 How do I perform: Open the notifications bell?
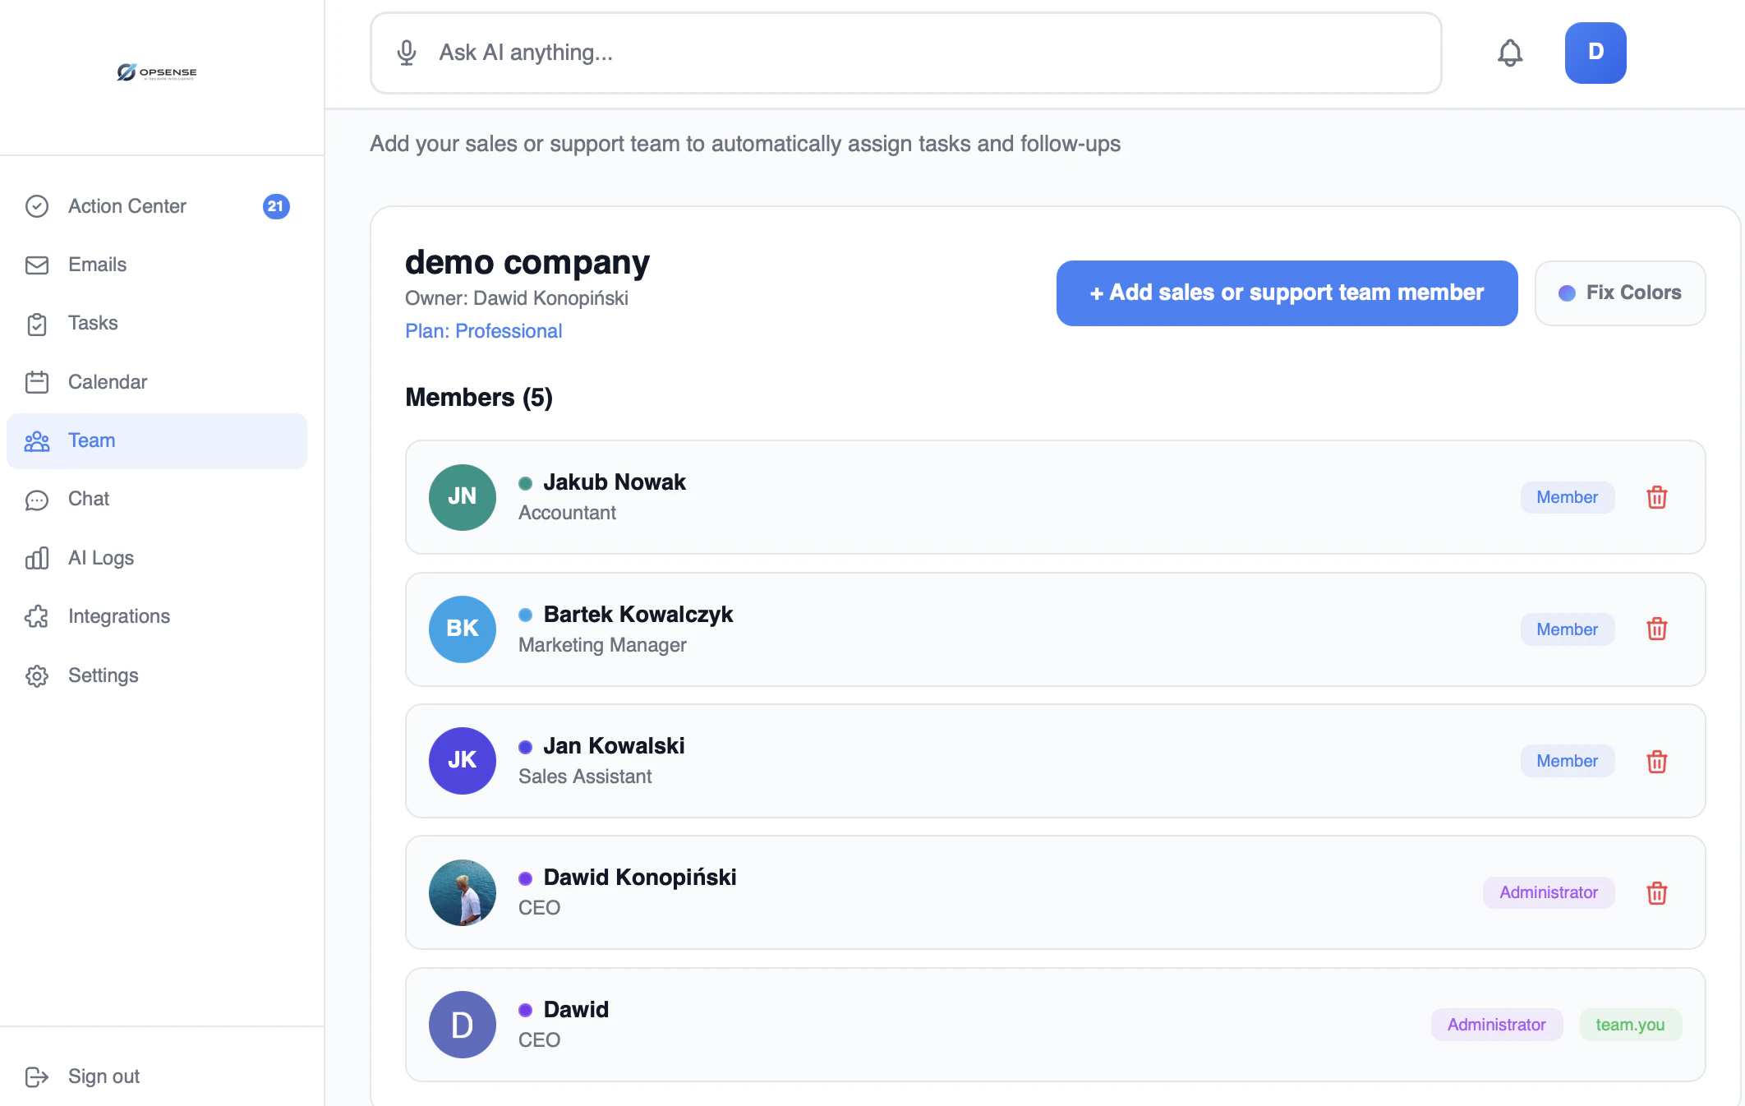(1509, 53)
